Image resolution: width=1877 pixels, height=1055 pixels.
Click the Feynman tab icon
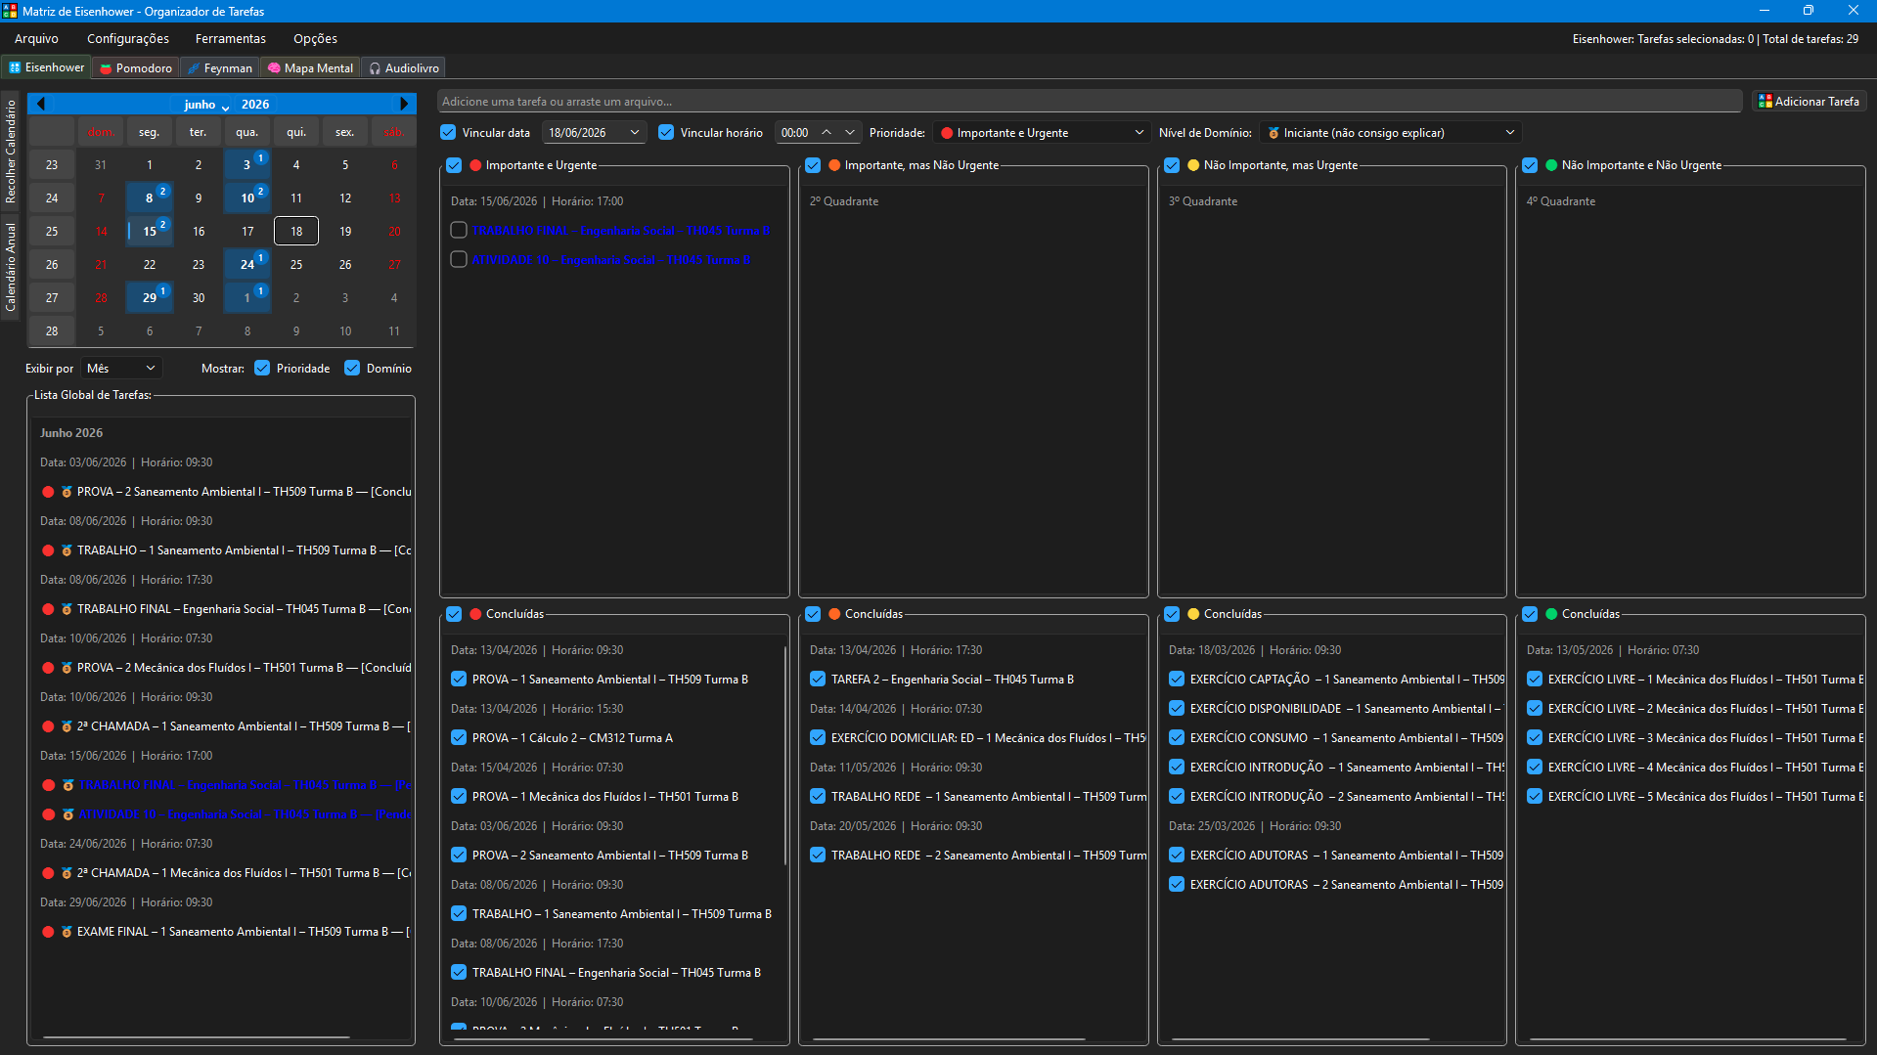click(x=194, y=68)
